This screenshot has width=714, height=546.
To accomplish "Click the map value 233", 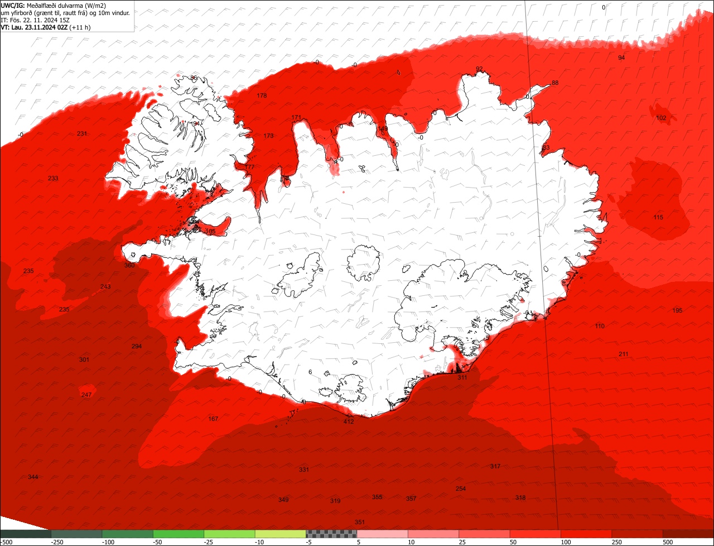I will (53, 178).
